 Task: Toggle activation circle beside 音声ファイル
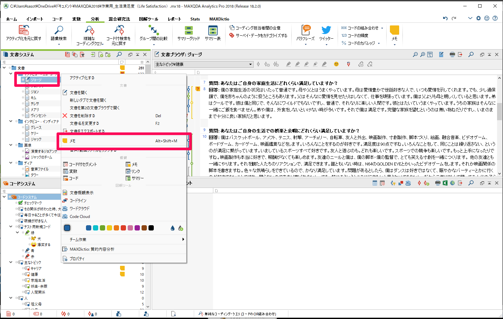point(23,169)
